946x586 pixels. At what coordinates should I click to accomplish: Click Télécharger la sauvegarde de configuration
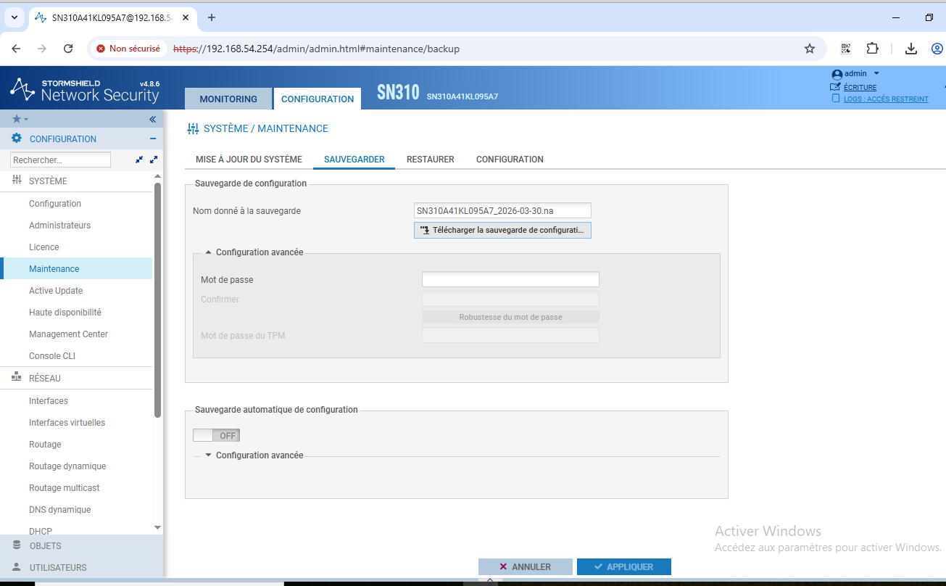pos(502,230)
